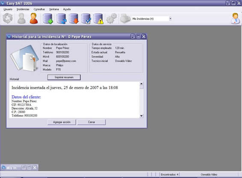This screenshot has width=242, height=178.
Task: Click the Agregar acción button
Action: (62, 122)
